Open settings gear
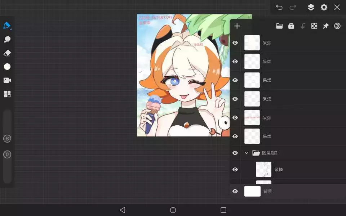 tap(324, 7)
